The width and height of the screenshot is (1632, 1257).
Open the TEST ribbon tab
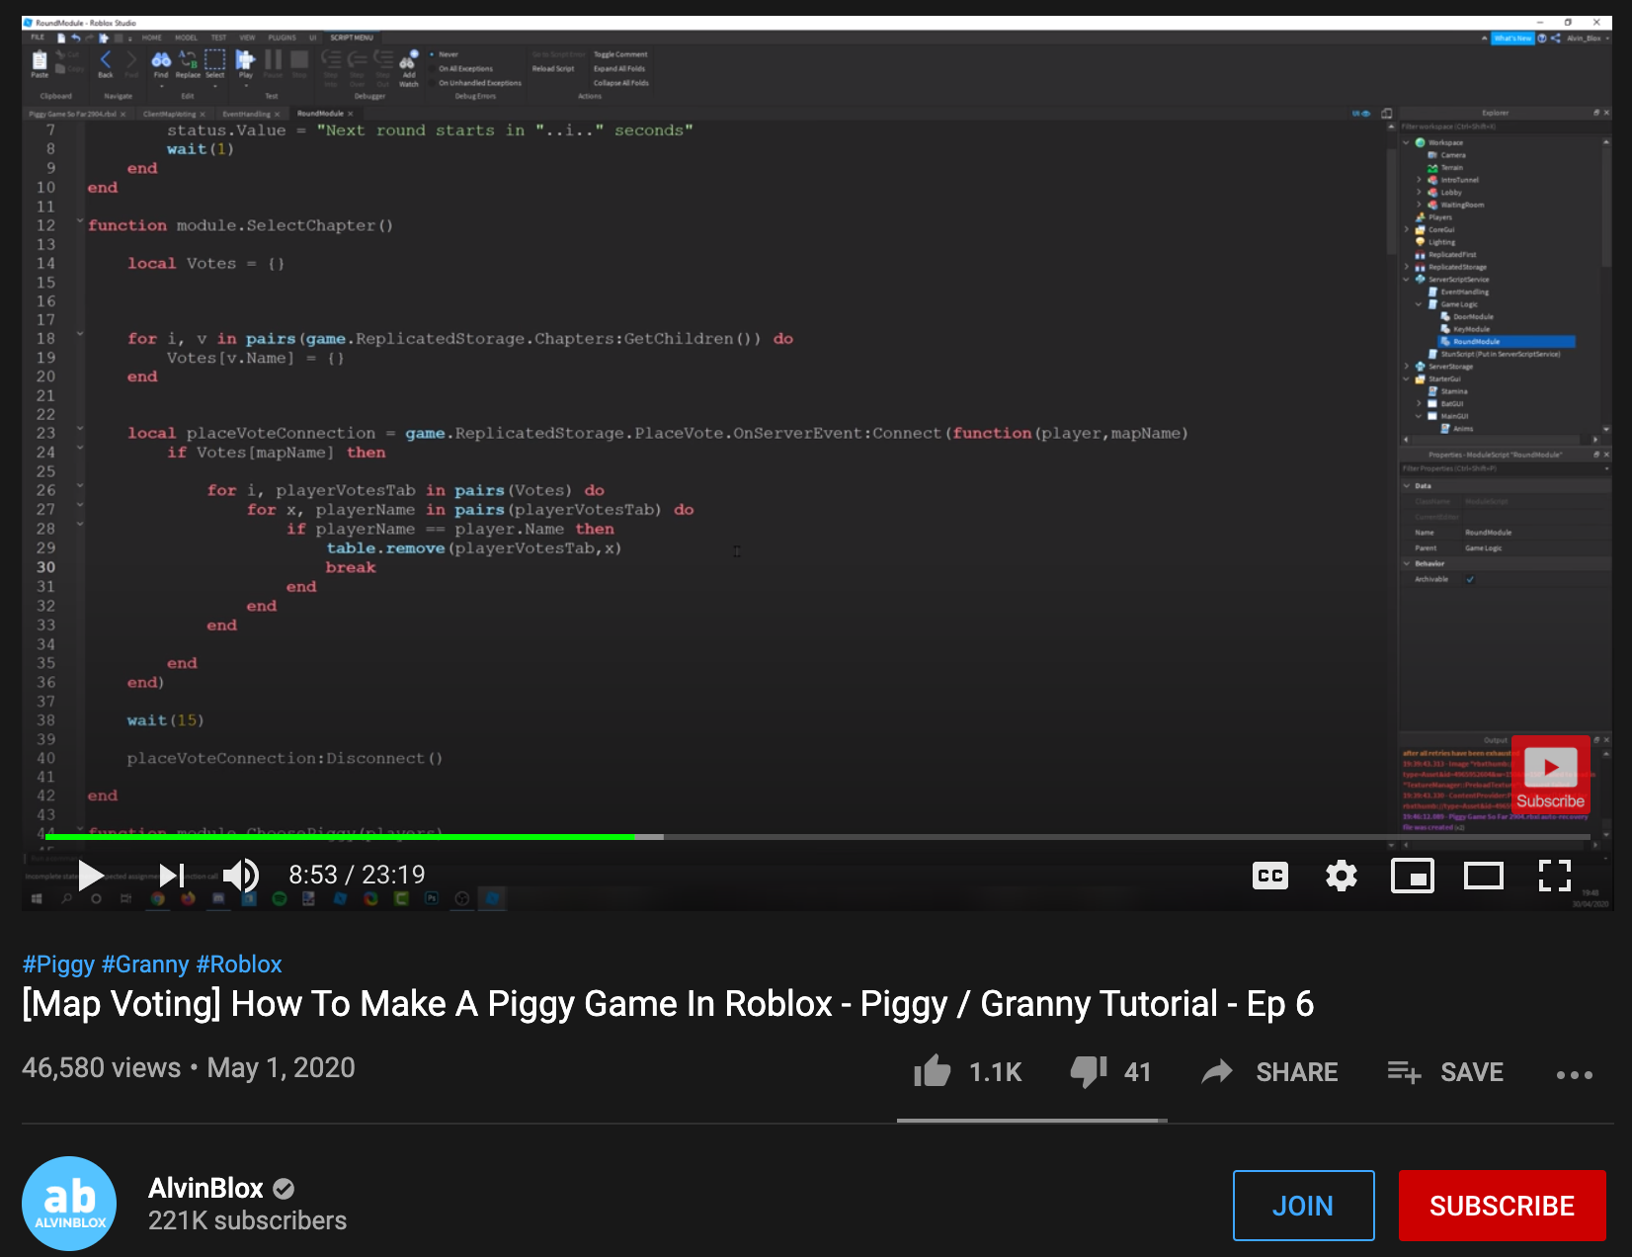coord(218,38)
